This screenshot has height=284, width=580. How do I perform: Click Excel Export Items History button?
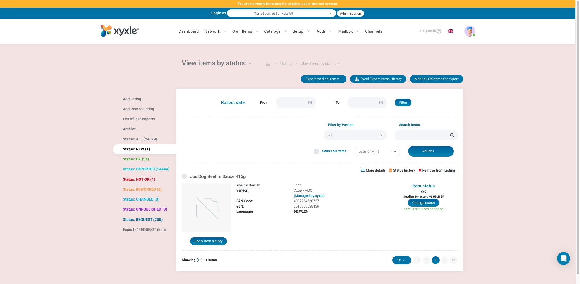coord(378,79)
